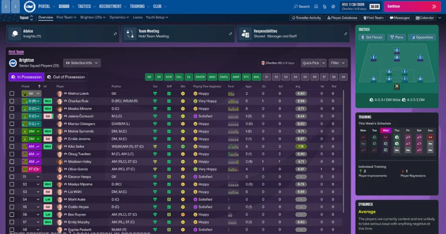Viewport: 446px width, 234px height.
Task: Open the Search tool in top bar
Action: click(301, 6)
